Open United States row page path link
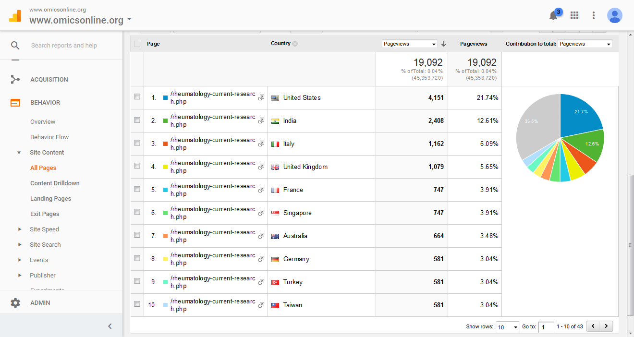This screenshot has width=634, height=337. [x=213, y=98]
